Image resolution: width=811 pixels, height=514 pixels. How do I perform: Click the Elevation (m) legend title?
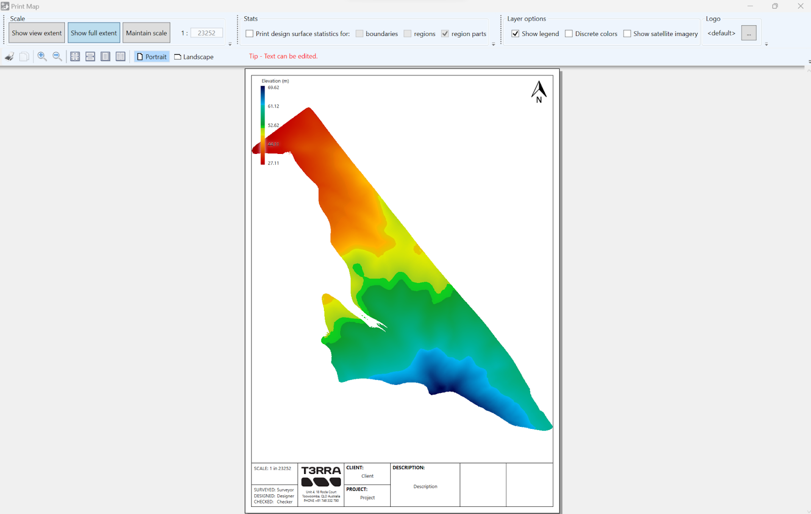pos(275,81)
